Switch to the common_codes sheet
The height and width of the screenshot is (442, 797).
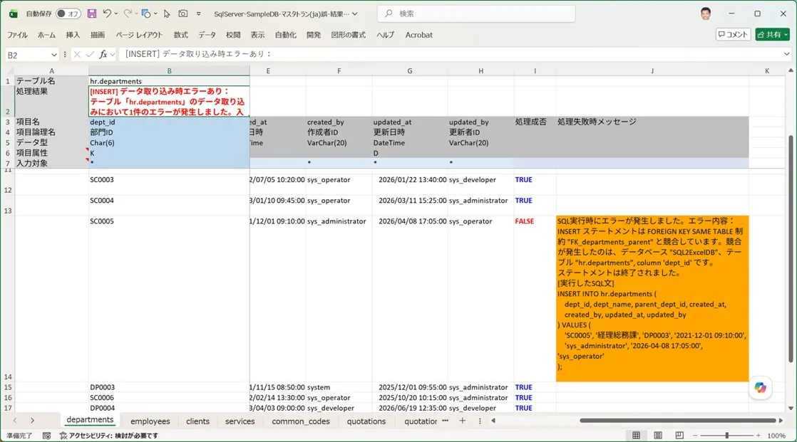300,421
